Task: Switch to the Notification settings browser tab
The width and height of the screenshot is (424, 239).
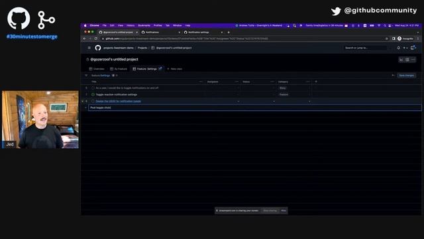Action: click(203, 33)
